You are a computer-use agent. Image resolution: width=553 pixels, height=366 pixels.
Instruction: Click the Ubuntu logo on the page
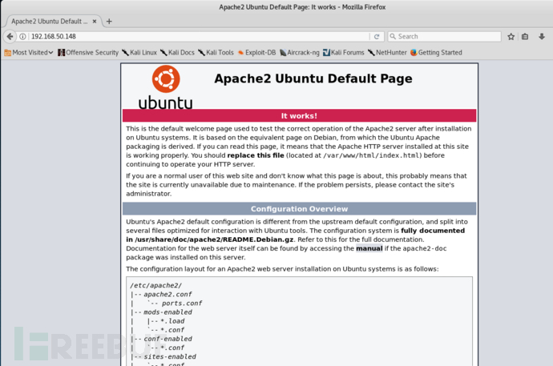pyautogui.click(x=166, y=87)
